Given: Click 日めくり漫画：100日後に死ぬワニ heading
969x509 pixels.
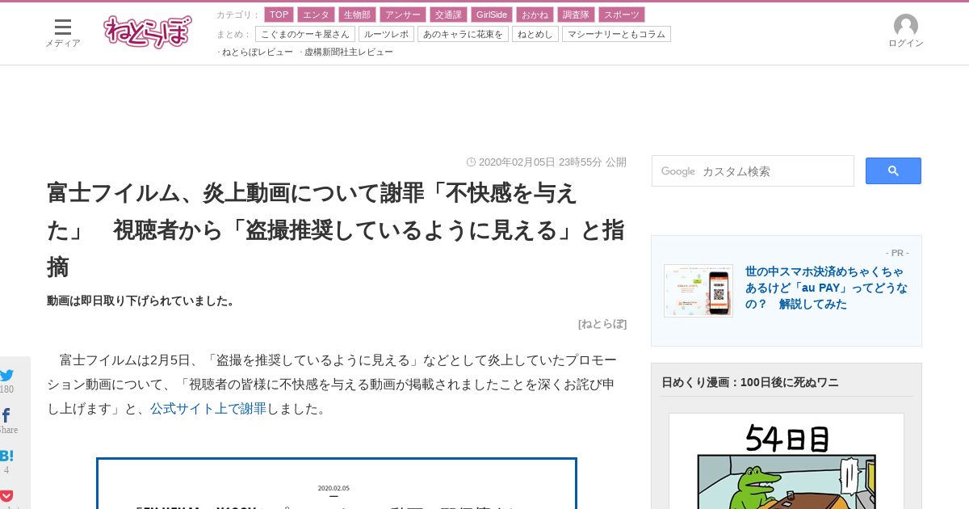Looking at the screenshot, I should pyautogui.click(x=750, y=382).
